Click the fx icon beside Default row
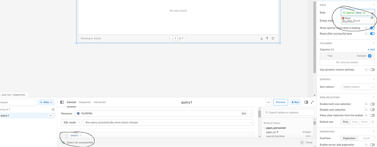Screen dimensions: 377x147 tap(373, 122)
